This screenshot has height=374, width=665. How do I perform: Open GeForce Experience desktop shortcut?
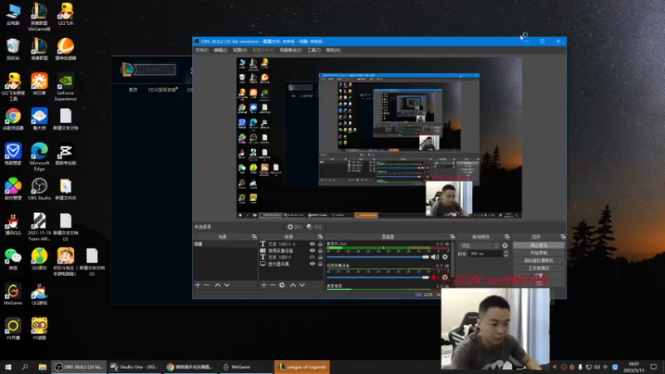point(66,88)
